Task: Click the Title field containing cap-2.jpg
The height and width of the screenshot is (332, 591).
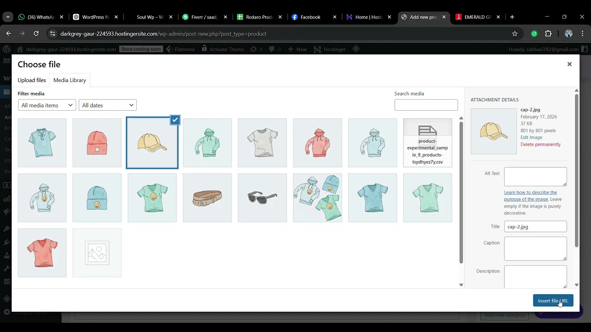Action: (535, 226)
